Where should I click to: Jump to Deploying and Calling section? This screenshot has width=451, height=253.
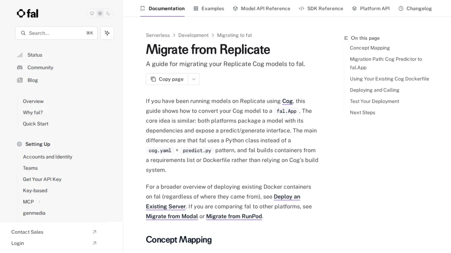point(375,90)
